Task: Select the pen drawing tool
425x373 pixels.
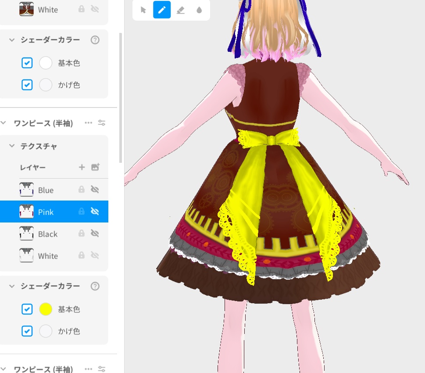Action: (161, 10)
